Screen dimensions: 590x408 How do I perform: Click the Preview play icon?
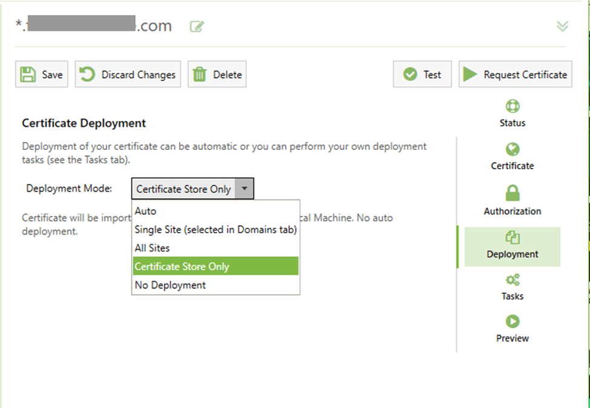[513, 322]
